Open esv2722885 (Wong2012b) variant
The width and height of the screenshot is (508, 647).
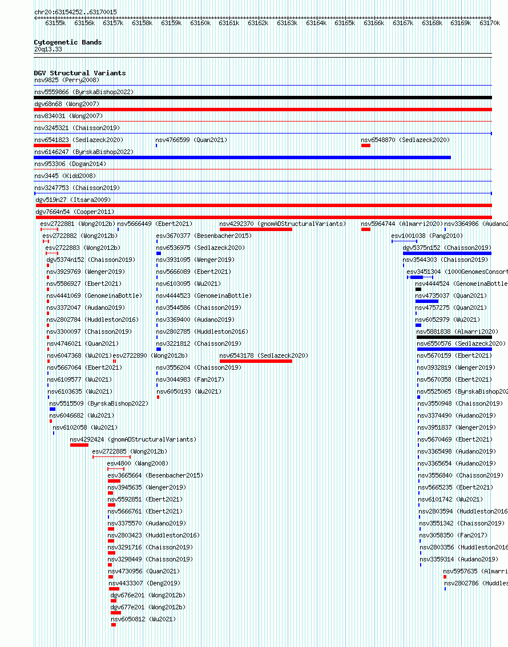coord(130,451)
